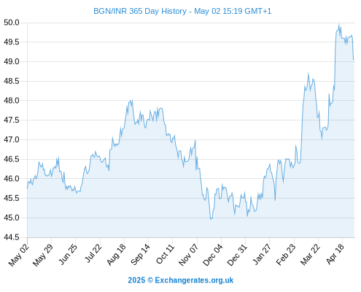The height and width of the screenshot is (292, 361).
Task: Select the Dec 04 date label
Action: (213, 255)
